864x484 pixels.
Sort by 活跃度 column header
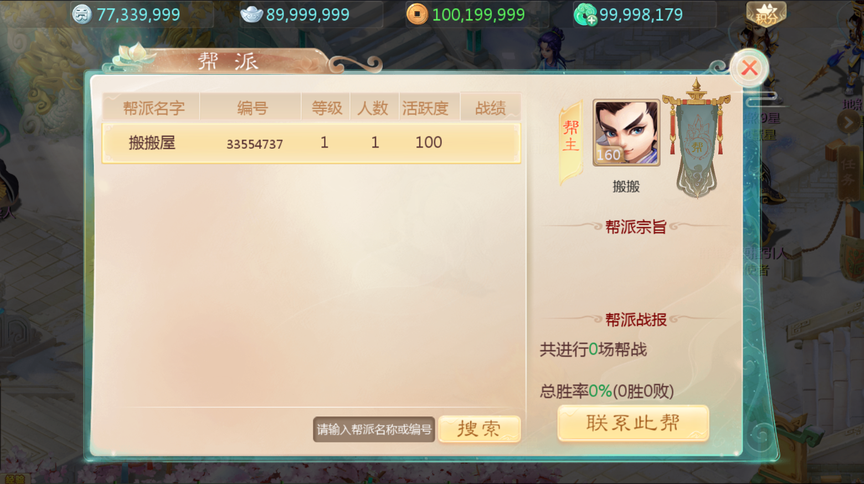(425, 108)
